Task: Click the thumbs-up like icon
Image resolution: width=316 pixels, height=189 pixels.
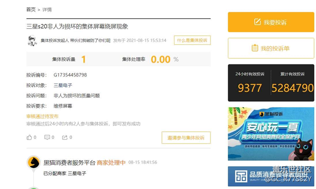Action: click(x=29, y=137)
